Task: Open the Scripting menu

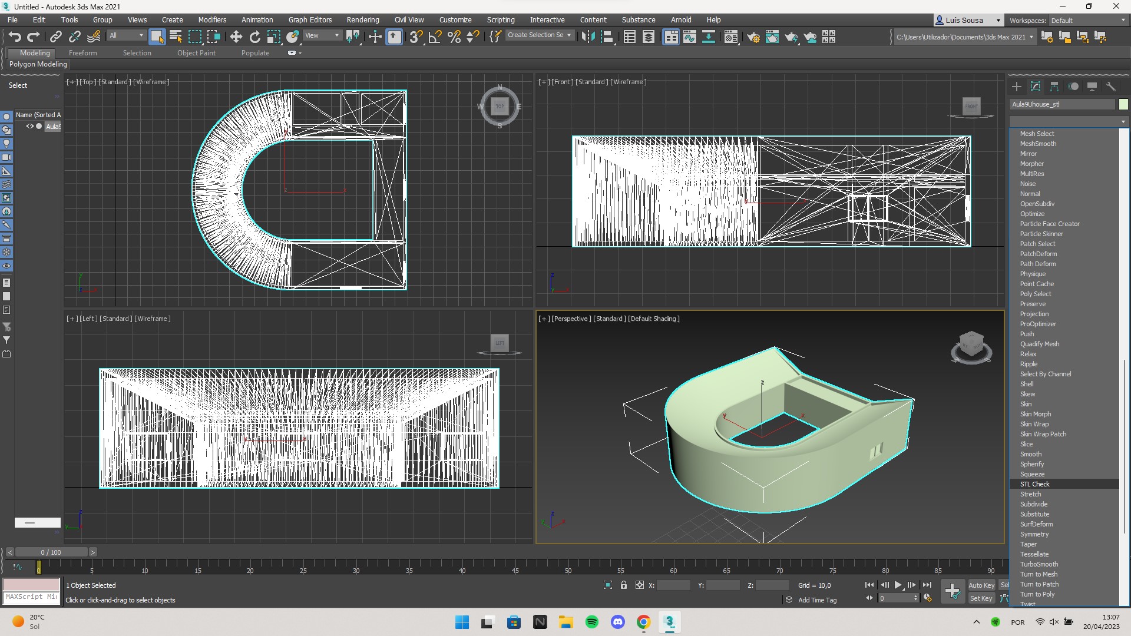Action: click(x=501, y=20)
